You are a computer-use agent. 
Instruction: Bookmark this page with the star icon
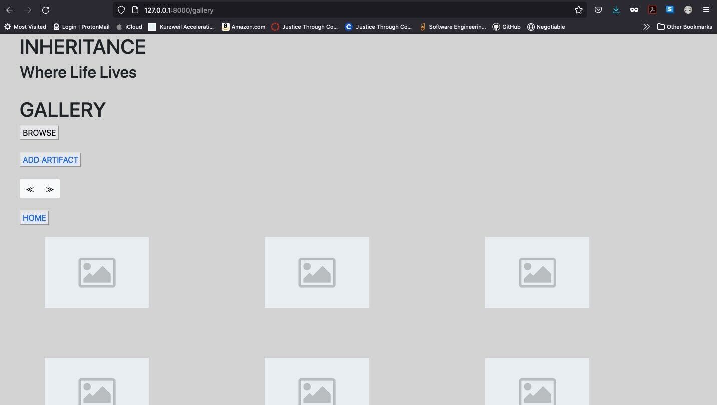click(x=579, y=10)
